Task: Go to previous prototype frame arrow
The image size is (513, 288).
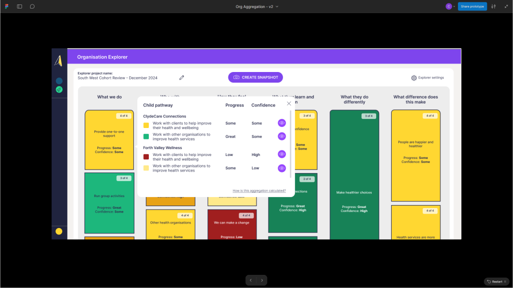Action: (251, 280)
